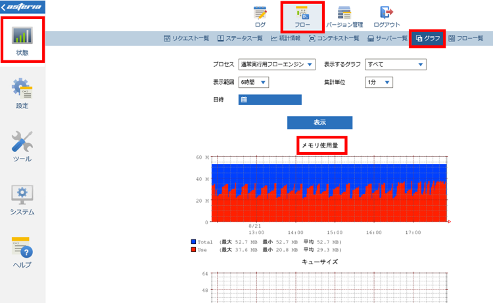Image resolution: width=493 pixels, height=303 pixels.
Task: Click the memory usage chart area
Action: tap(329, 189)
